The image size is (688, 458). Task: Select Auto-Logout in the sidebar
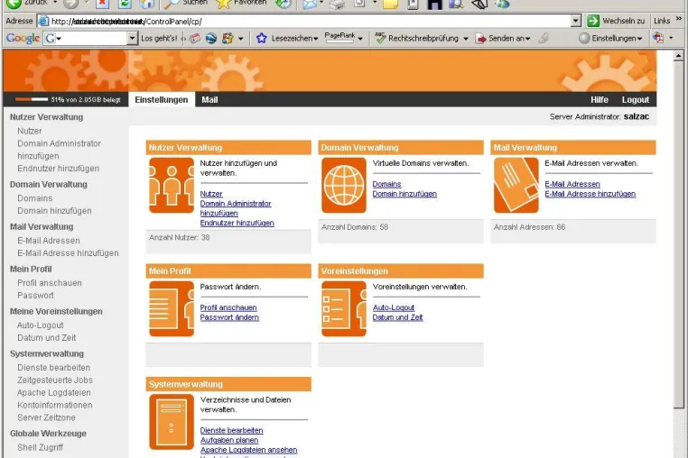point(41,325)
